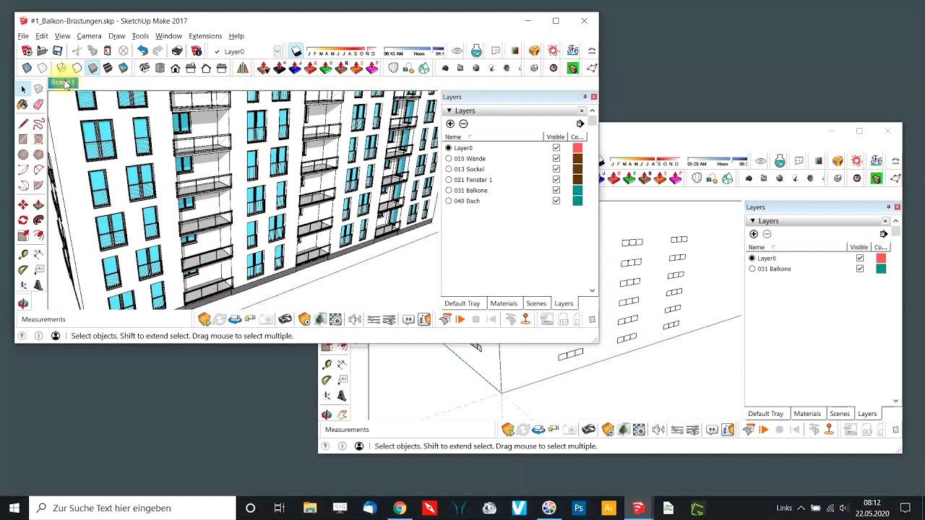Change color swatch of 031 Balkone in front window
925x520 pixels.
pos(577,191)
